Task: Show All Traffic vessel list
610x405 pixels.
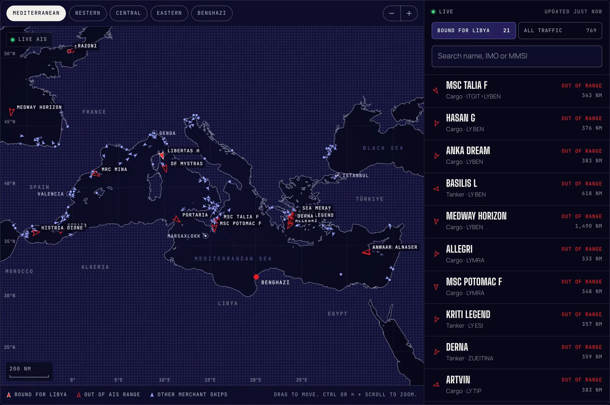Action: click(560, 30)
